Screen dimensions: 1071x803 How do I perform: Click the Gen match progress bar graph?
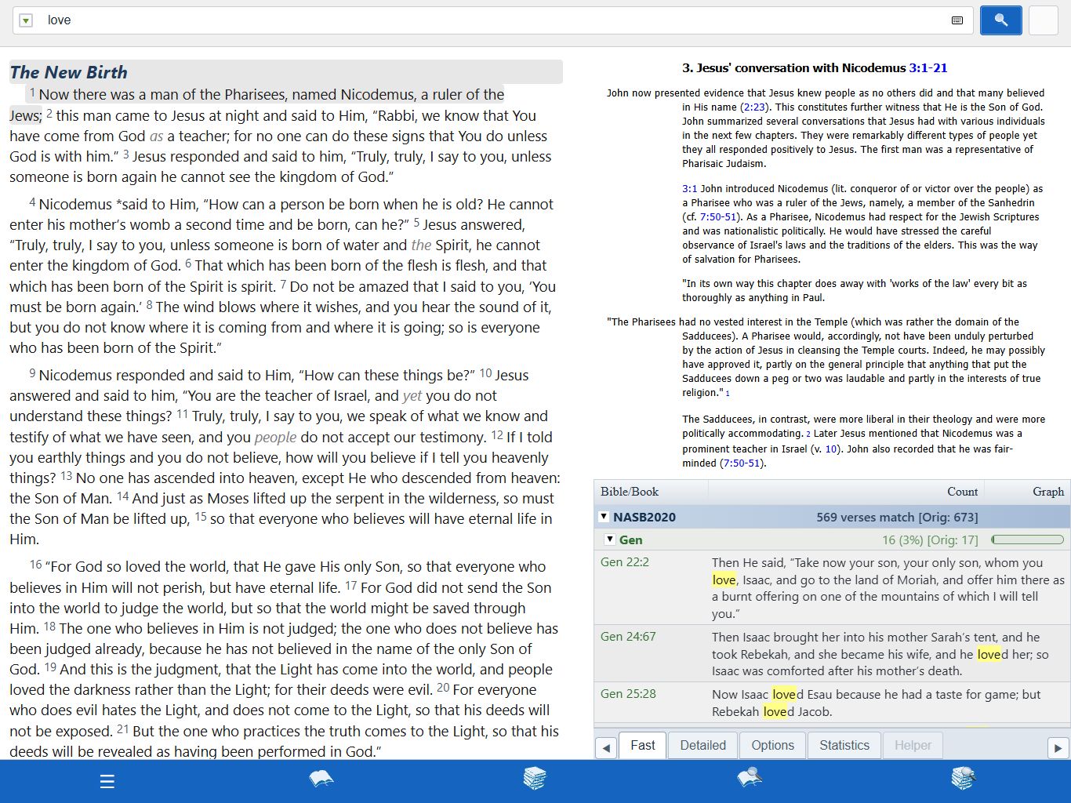coord(1027,540)
